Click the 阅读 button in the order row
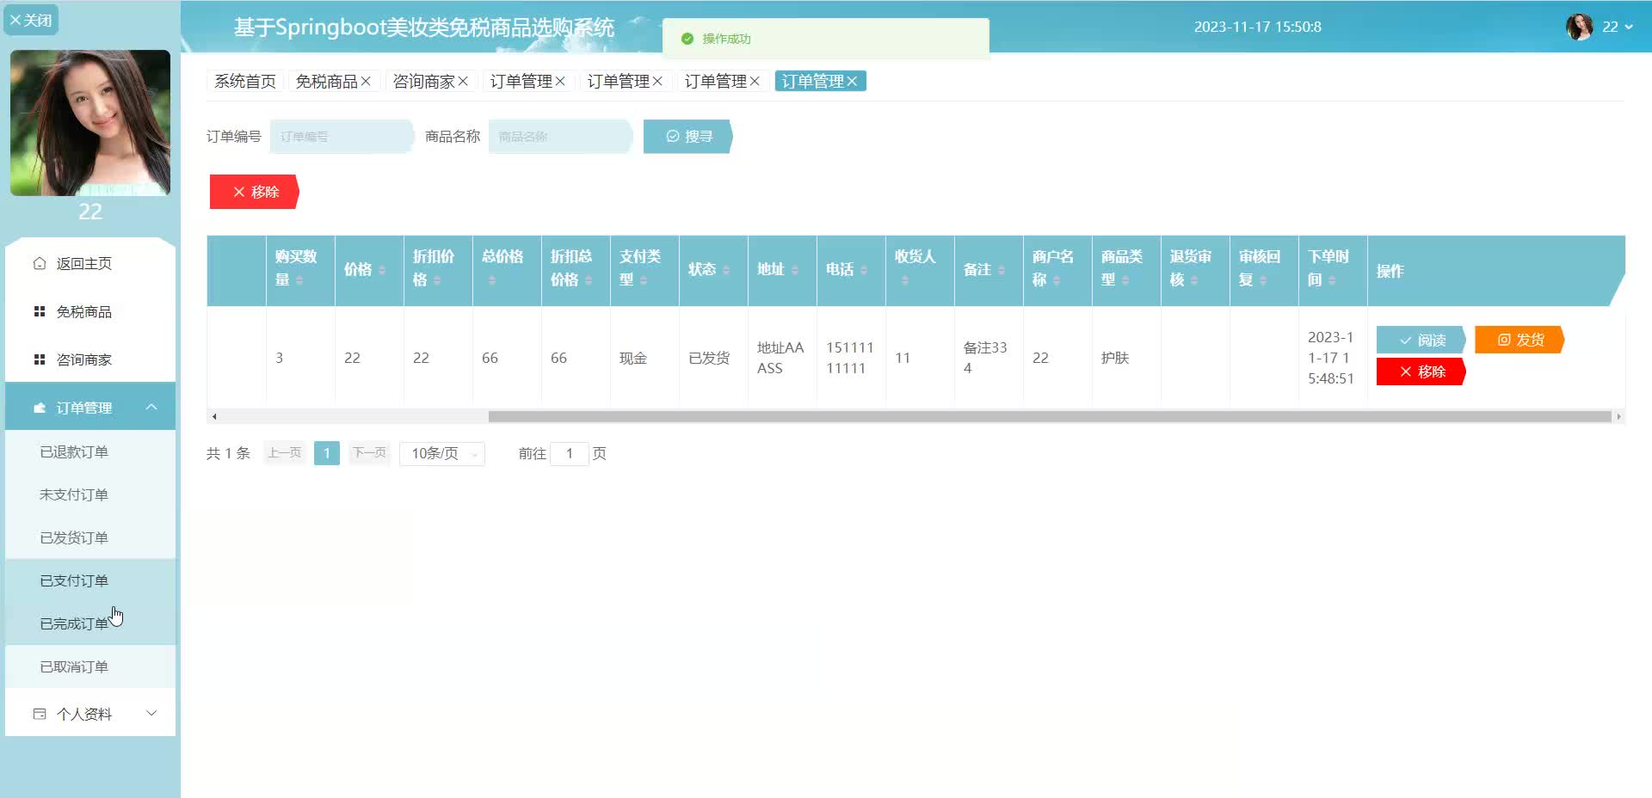 coord(1421,341)
